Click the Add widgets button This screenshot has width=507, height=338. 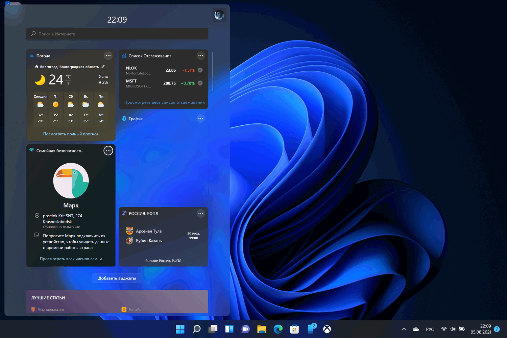pyautogui.click(x=117, y=278)
